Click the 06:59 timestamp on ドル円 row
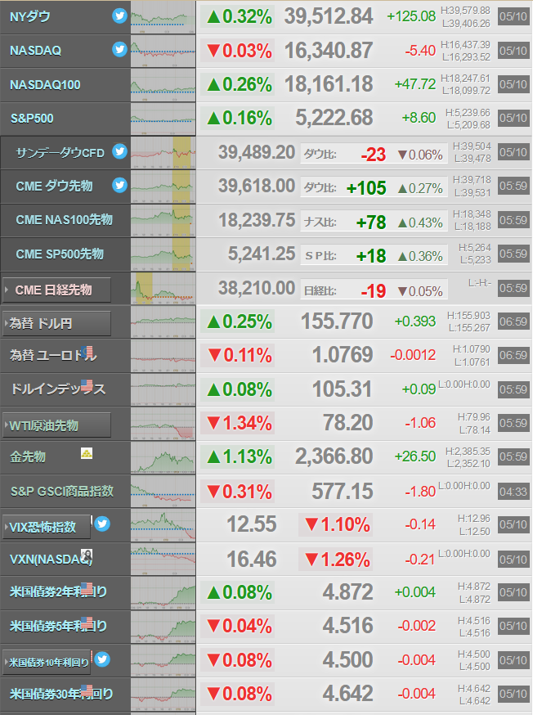Image resolution: width=533 pixels, height=715 pixels. click(x=513, y=322)
